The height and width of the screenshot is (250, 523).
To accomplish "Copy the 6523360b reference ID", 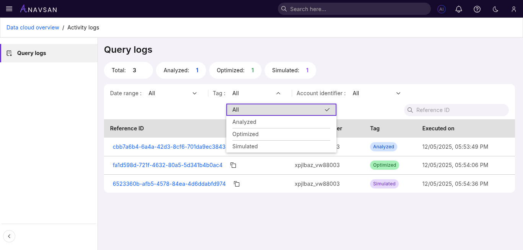I will tap(237, 184).
